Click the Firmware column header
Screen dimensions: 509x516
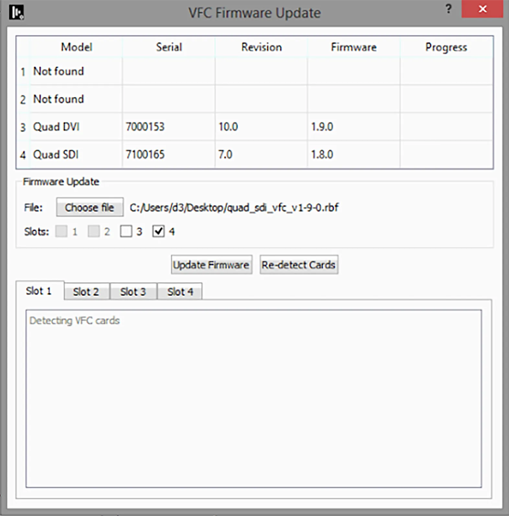[x=354, y=47]
